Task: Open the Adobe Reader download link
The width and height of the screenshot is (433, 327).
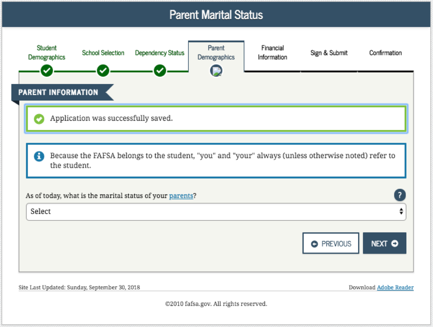Action: coord(395,287)
